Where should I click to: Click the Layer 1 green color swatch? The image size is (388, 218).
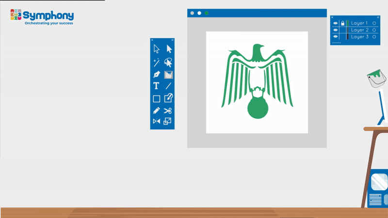[x=348, y=23]
